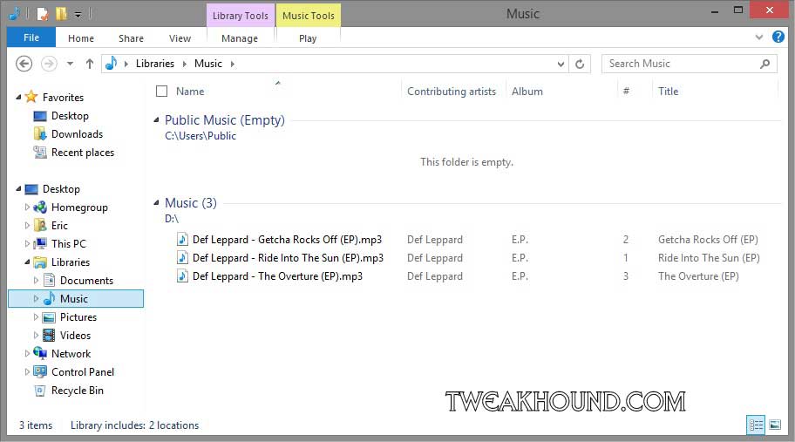Open Recent places in Favorites
This screenshot has width=795, height=442.
pyautogui.click(x=83, y=153)
